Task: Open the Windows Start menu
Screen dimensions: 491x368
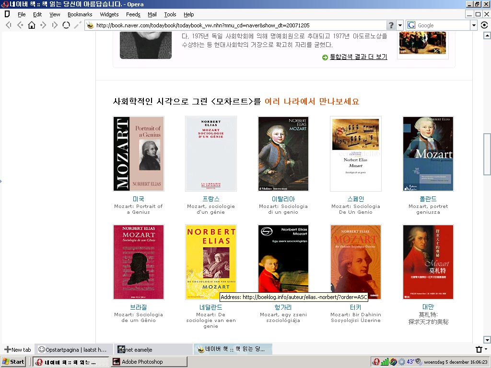Action: (13, 362)
